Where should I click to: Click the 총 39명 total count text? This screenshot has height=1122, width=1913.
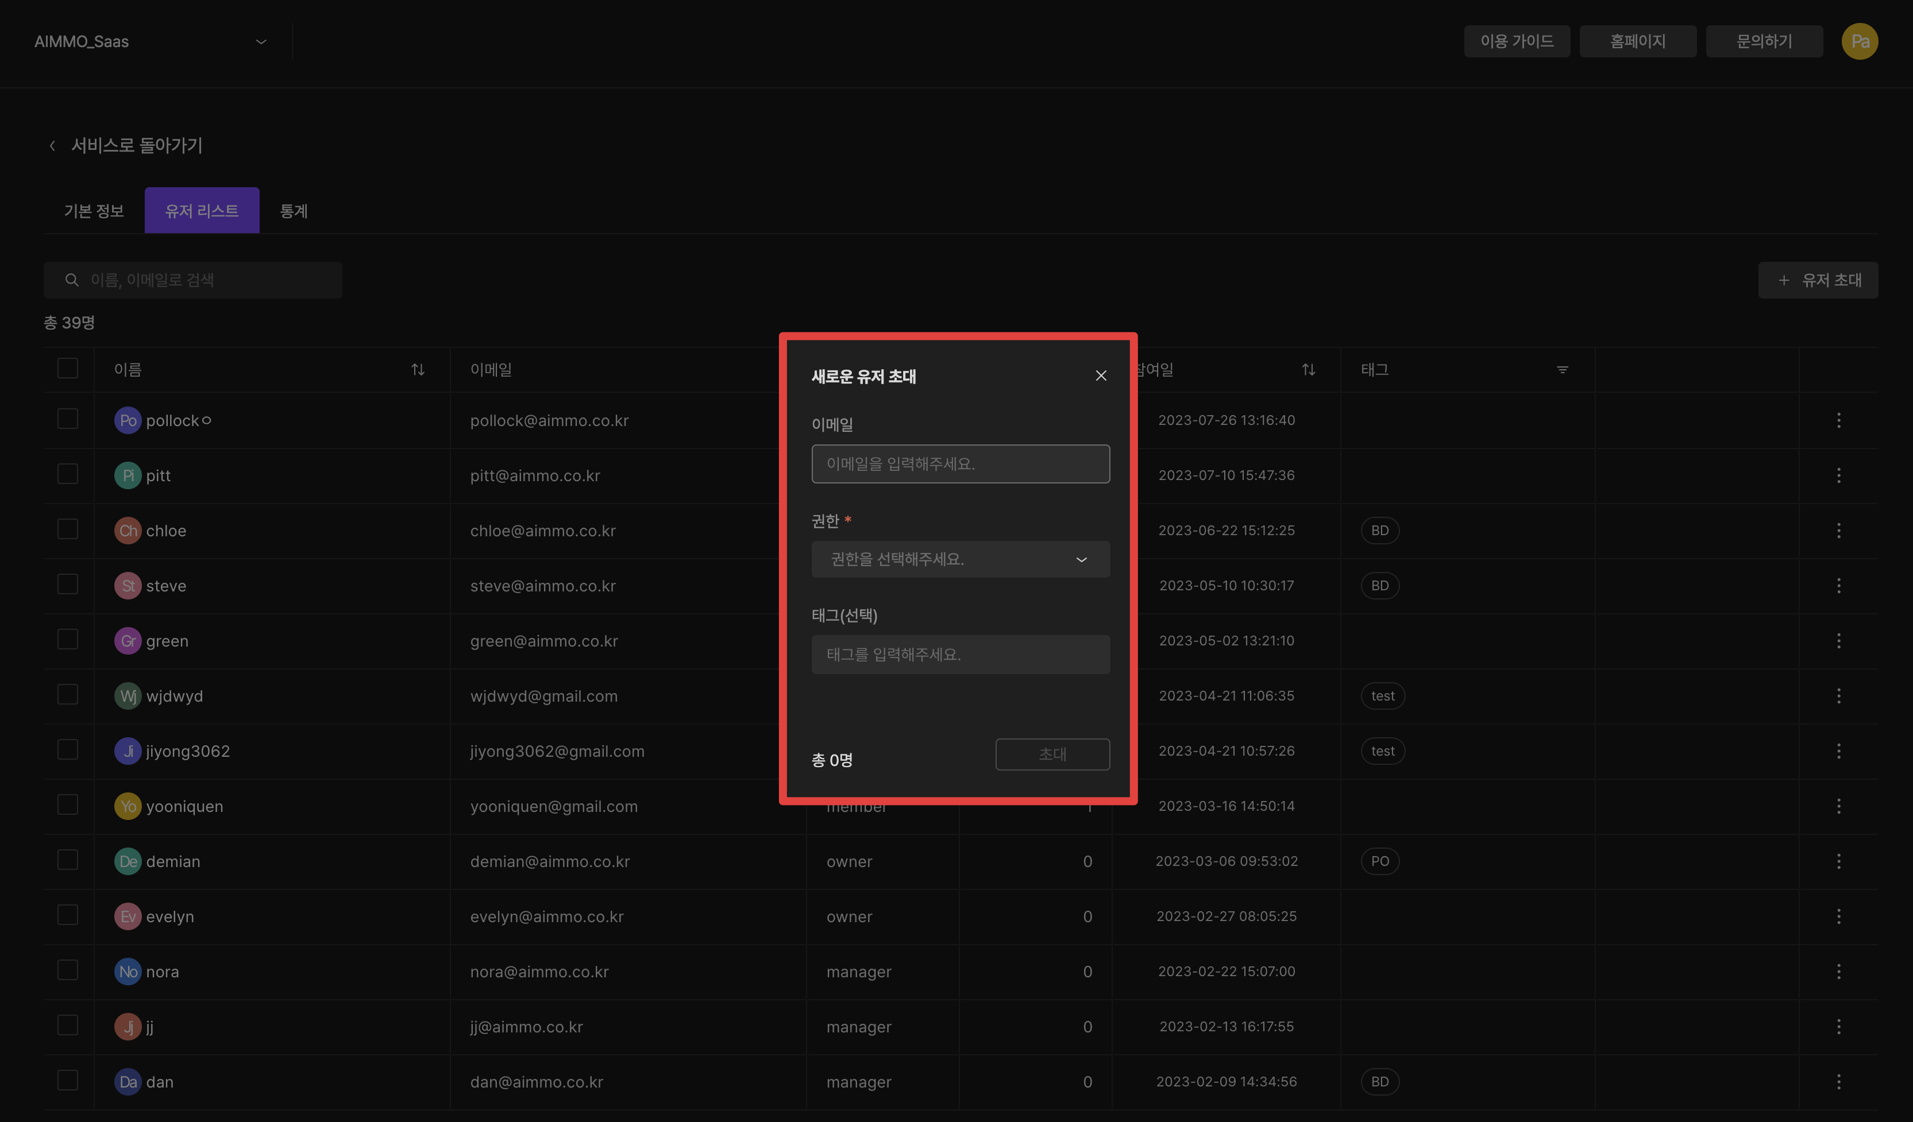(x=69, y=322)
